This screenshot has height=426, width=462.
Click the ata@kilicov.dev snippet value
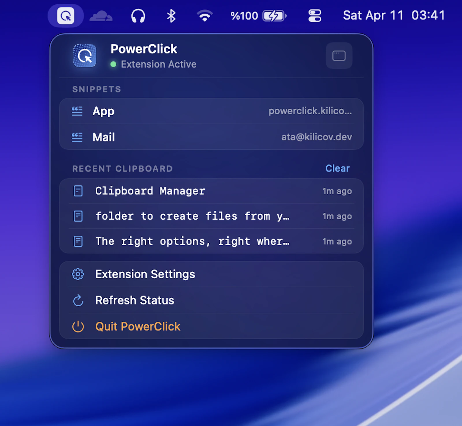click(x=317, y=137)
